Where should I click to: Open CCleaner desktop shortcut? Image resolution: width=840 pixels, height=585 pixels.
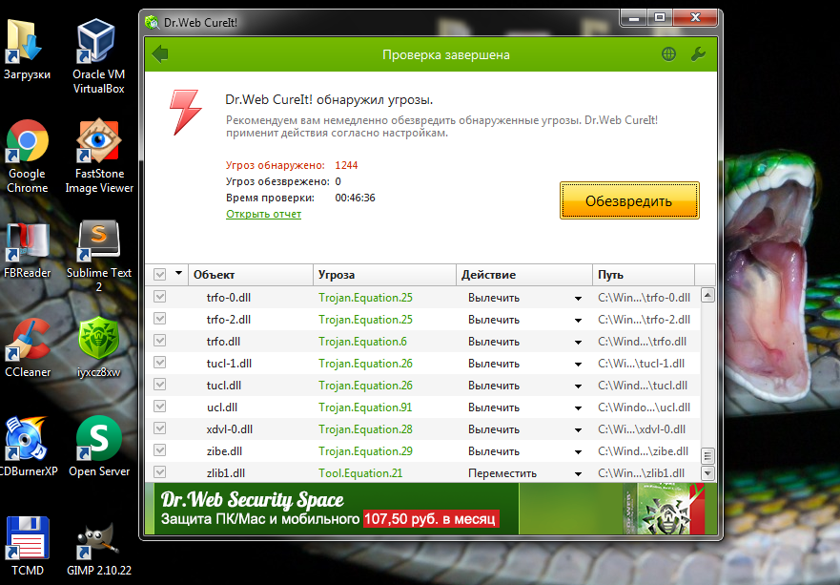coord(28,348)
